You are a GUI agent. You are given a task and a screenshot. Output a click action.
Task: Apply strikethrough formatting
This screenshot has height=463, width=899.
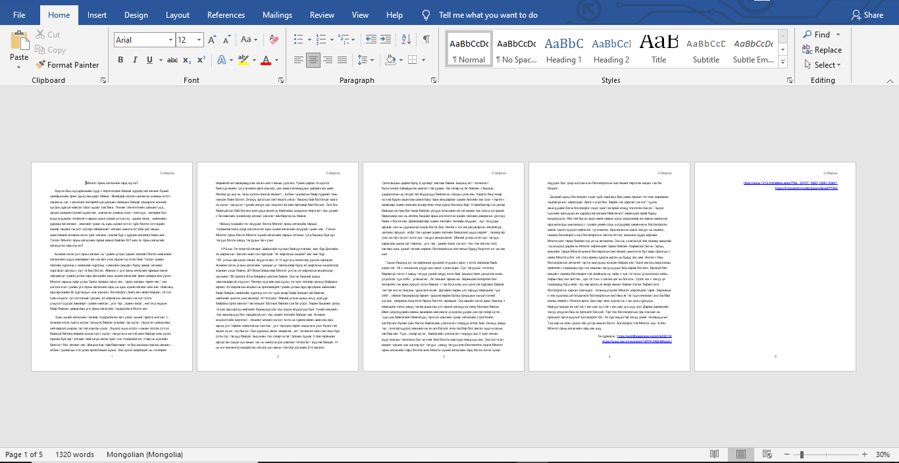tap(172, 61)
